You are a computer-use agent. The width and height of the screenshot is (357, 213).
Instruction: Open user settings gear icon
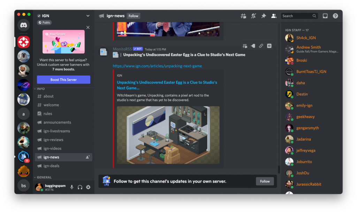88,187
